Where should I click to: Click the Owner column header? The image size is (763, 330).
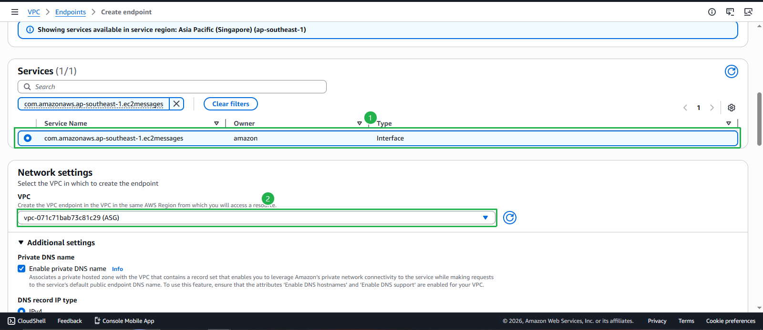pyautogui.click(x=244, y=123)
